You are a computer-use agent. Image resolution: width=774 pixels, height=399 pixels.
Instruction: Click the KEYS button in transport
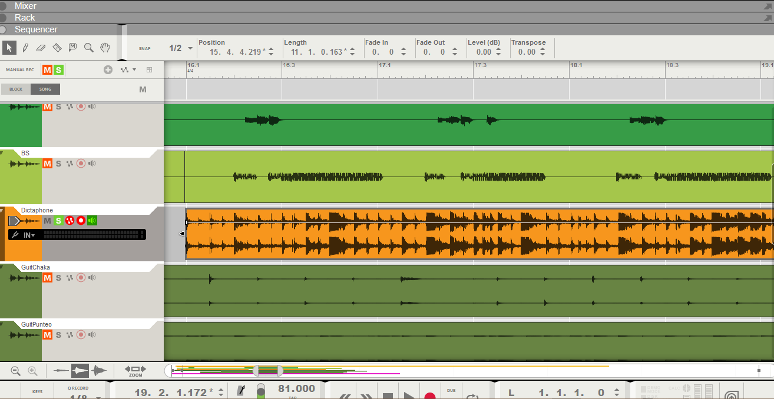(37, 391)
